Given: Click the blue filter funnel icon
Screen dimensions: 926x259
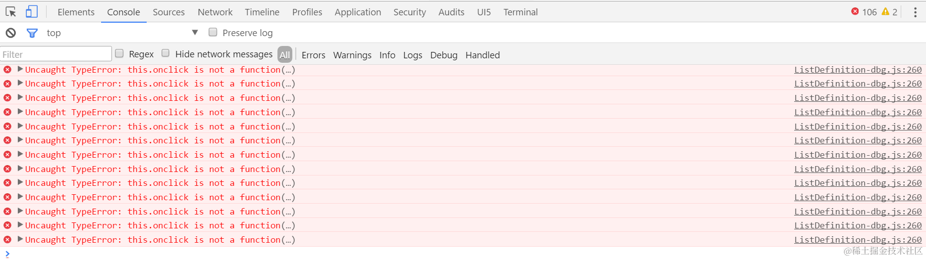Looking at the screenshot, I should (32, 33).
